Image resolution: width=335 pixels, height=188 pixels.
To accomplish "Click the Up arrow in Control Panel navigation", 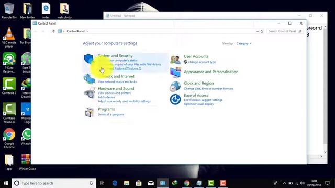I will [53, 31].
